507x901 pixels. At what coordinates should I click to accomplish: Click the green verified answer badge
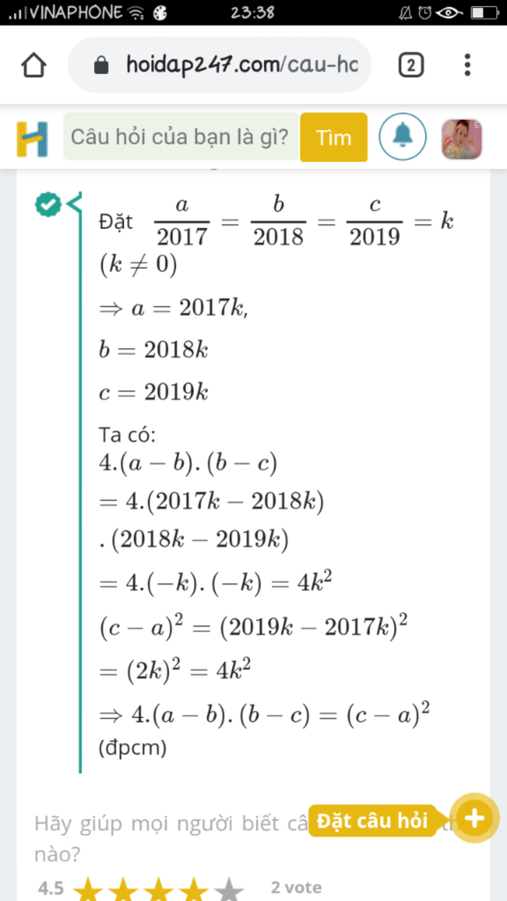pyautogui.click(x=48, y=204)
